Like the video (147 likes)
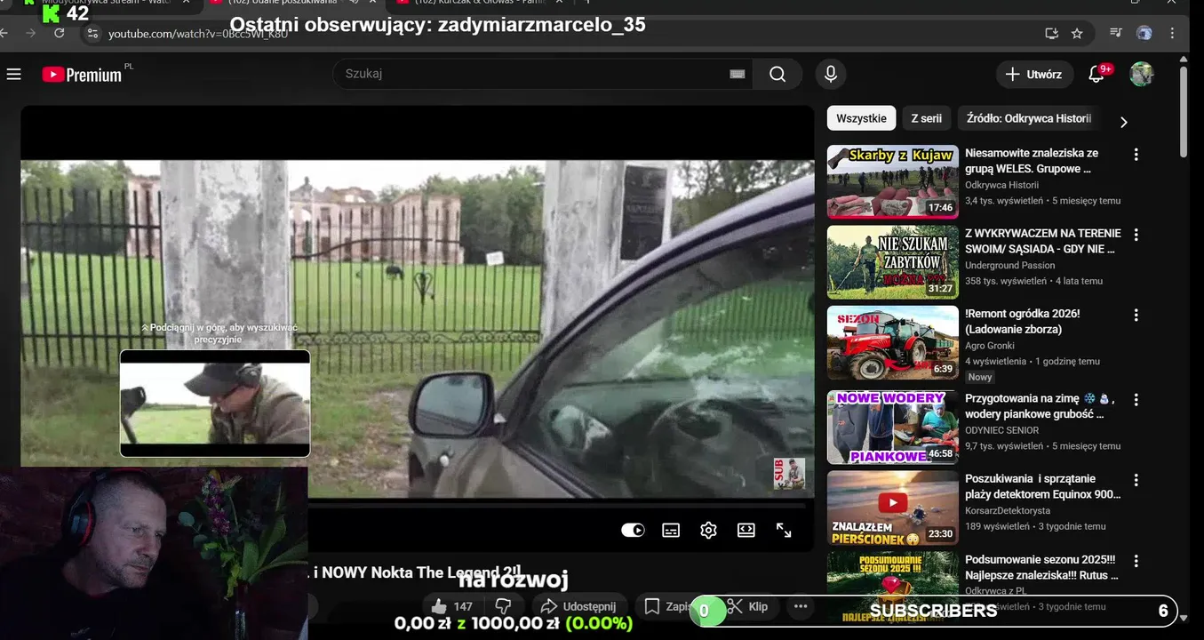Screen dimensions: 1204x640 click(x=451, y=606)
